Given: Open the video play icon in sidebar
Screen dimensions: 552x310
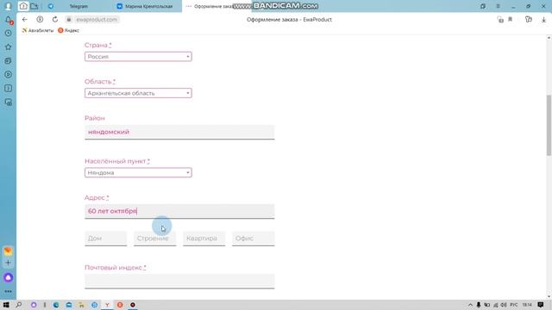Looking at the screenshot, I should [8, 75].
